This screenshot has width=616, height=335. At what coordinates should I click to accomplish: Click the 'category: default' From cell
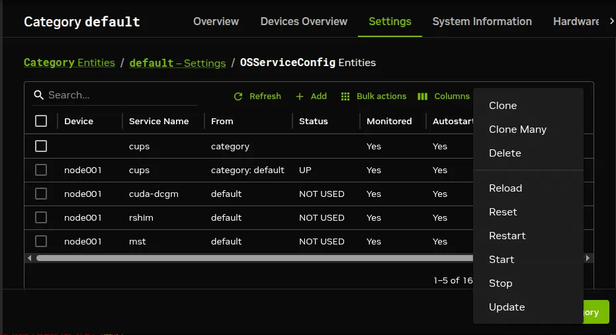point(247,170)
